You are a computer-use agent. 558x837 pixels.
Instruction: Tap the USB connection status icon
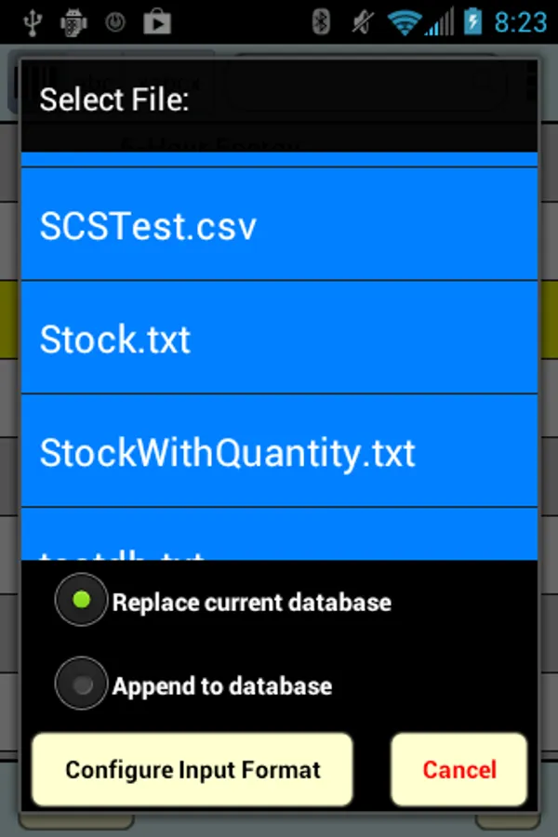click(33, 20)
